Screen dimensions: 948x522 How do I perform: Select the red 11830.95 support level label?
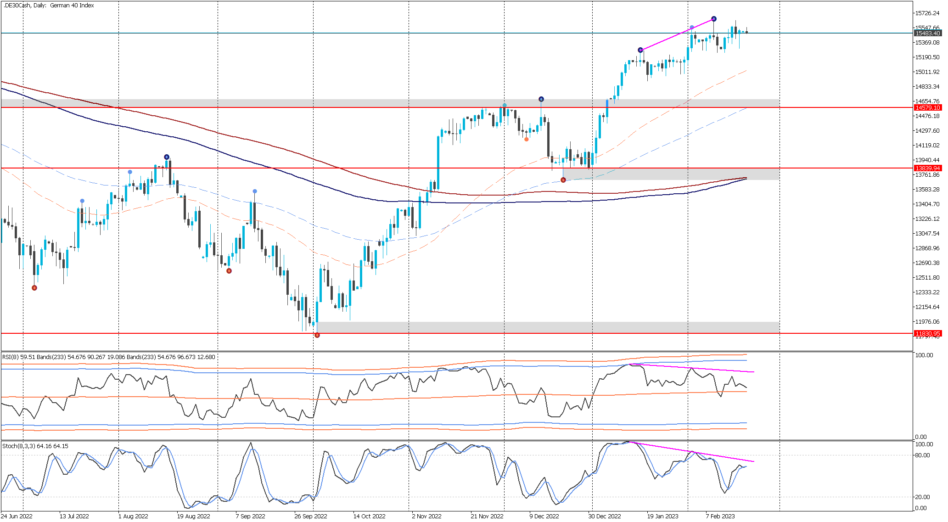927,333
